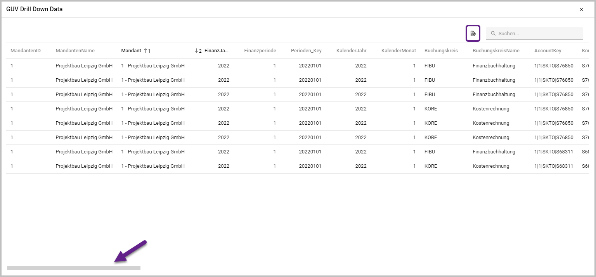Click the export data icon
This screenshot has height=277, width=596.
(x=473, y=33)
